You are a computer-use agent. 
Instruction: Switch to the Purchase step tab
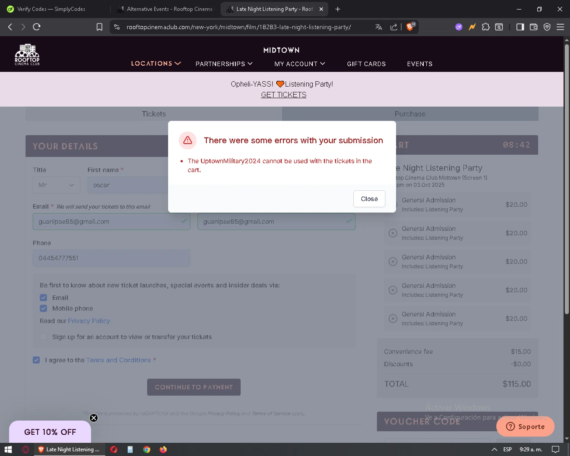click(410, 114)
